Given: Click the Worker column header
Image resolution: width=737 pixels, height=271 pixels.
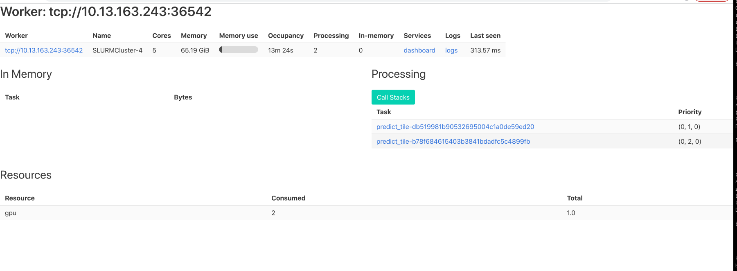Looking at the screenshot, I should tap(16, 36).
